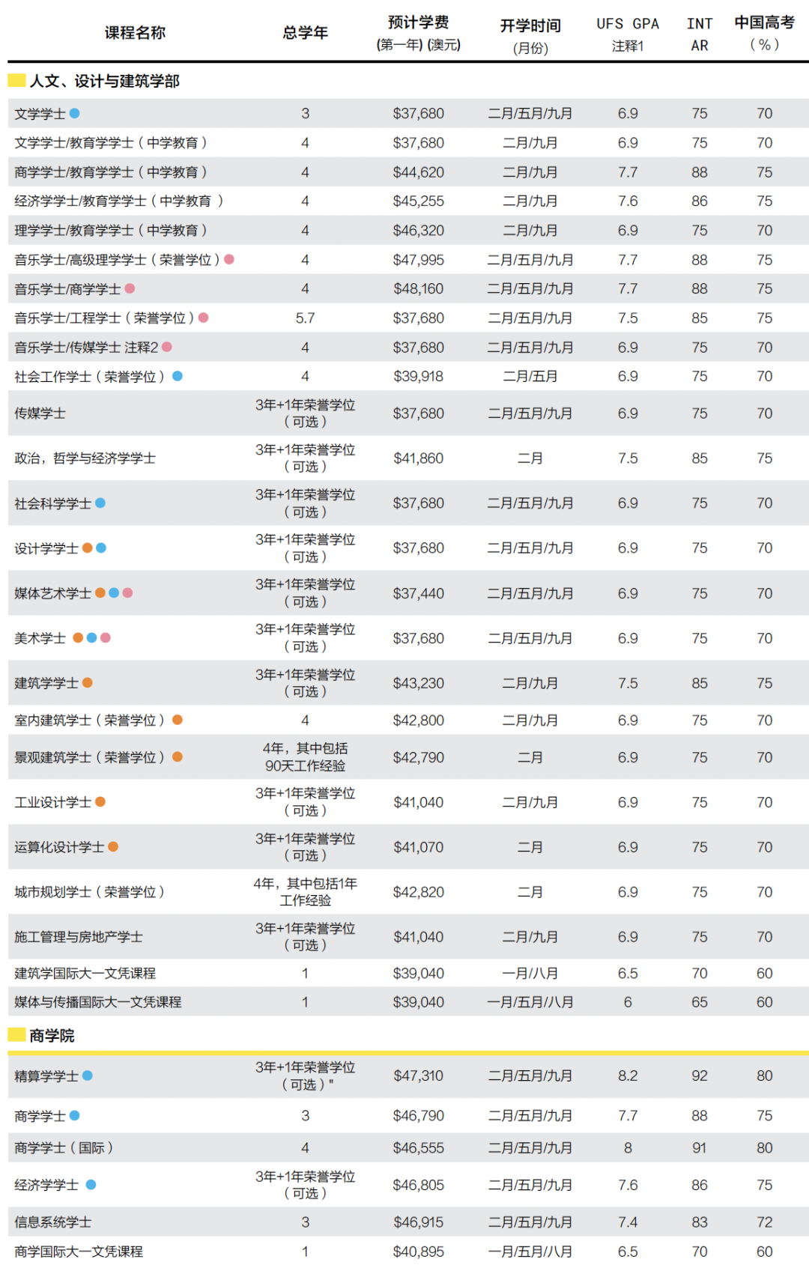Click the $46,915 tuition value
The height and width of the screenshot is (1277, 809).
pyautogui.click(x=419, y=1222)
